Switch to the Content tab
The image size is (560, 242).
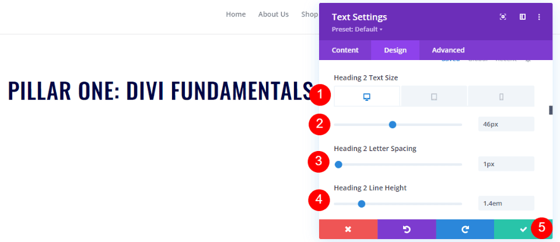(345, 50)
